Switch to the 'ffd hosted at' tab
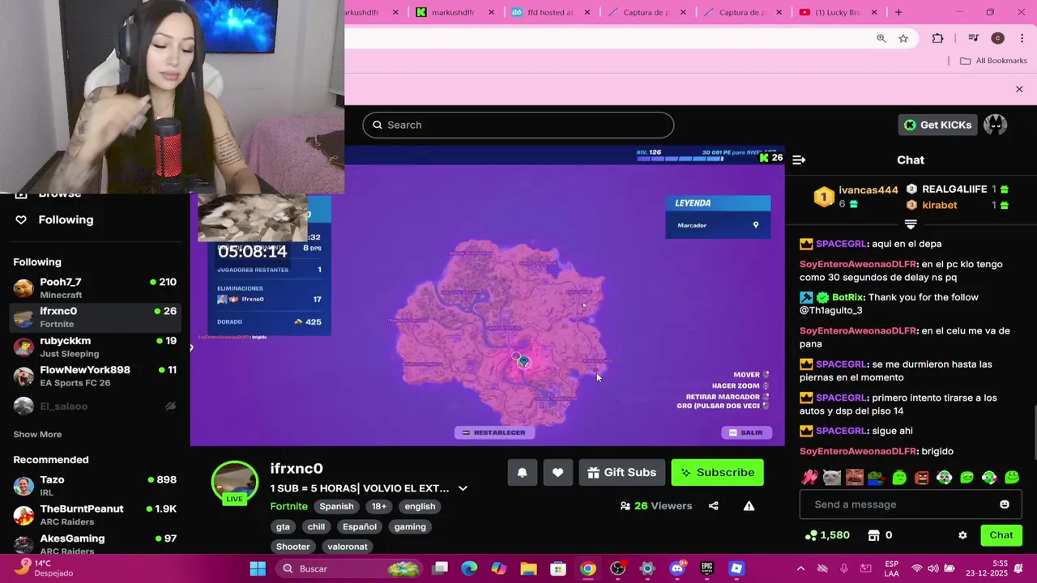 tap(549, 12)
